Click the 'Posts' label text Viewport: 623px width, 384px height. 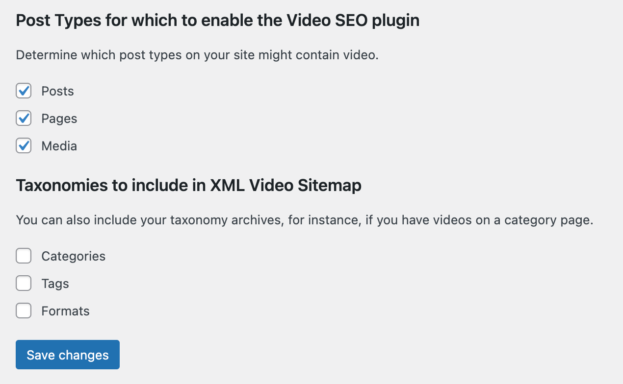57,91
